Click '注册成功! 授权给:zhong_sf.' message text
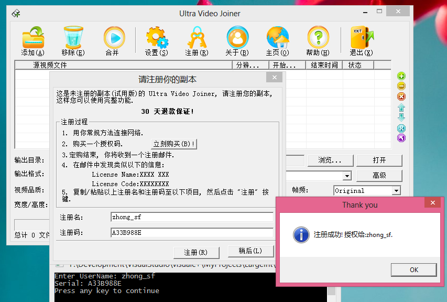The image size is (447, 302). coord(353,235)
